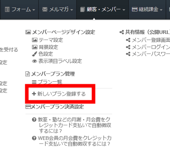Open the メルマガ menu
The height and width of the screenshot is (167, 170).
click(x=57, y=10)
